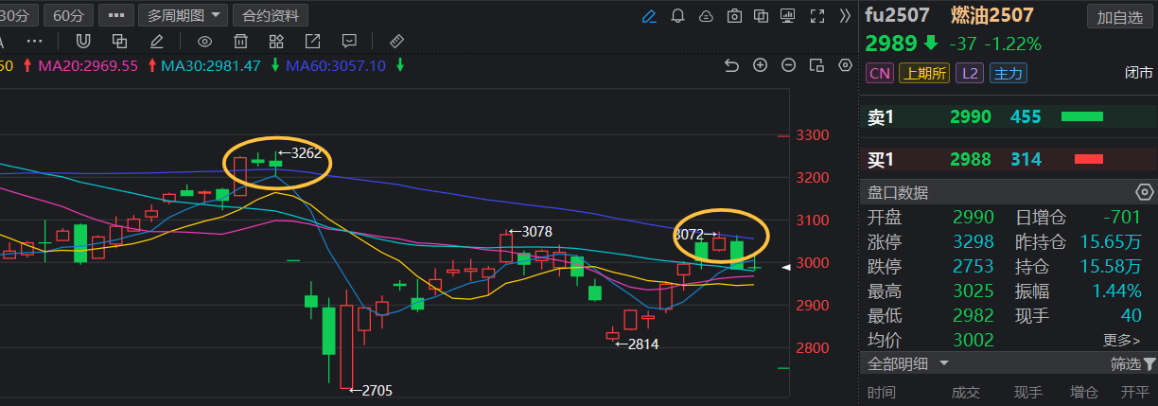The height and width of the screenshot is (406, 1158).
Task: Open the 筛选 filter control
Action: pyautogui.click(x=1132, y=363)
